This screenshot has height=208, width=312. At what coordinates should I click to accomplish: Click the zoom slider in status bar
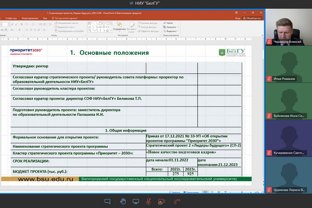[x=241, y=192]
